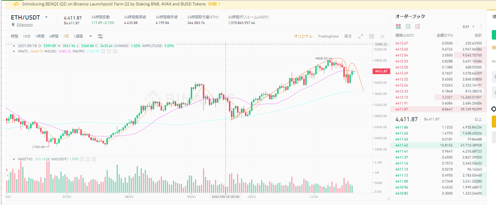Collapse the OHLC data legend arrow

14,46
